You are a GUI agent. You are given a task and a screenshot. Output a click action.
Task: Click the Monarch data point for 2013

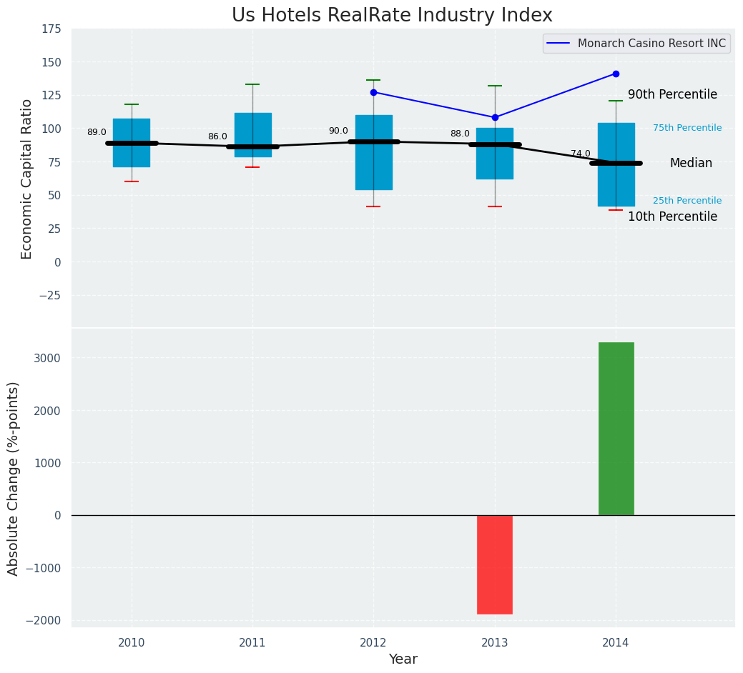click(x=495, y=117)
